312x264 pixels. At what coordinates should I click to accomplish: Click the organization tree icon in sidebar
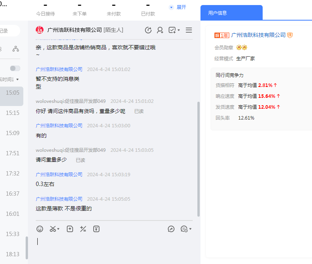(16, 49)
